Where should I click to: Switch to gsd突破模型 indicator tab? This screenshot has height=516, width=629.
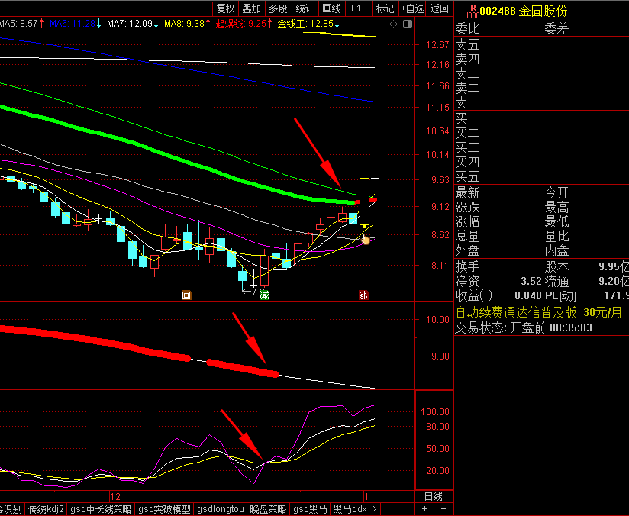tap(165, 509)
